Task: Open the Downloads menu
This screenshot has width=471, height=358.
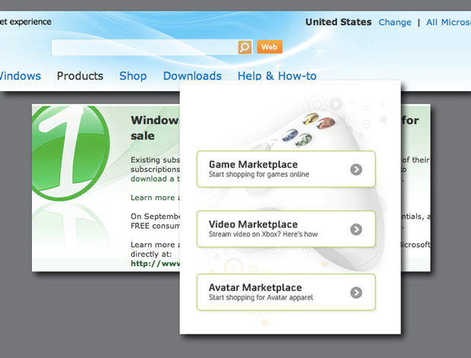Action: click(x=192, y=76)
